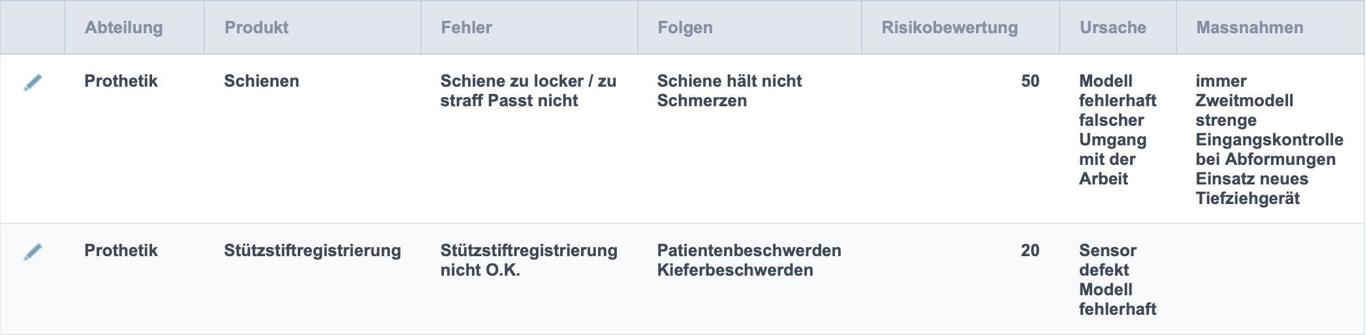Click the edit pencil for the Schienen row

[33, 82]
